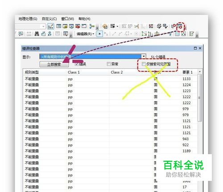Open the Table Of Contents window icon
This screenshot has height=192, width=223.
[x=58, y=26]
